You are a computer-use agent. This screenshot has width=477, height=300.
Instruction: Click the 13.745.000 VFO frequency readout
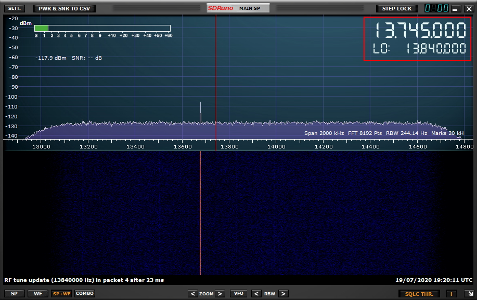tap(420, 31)
